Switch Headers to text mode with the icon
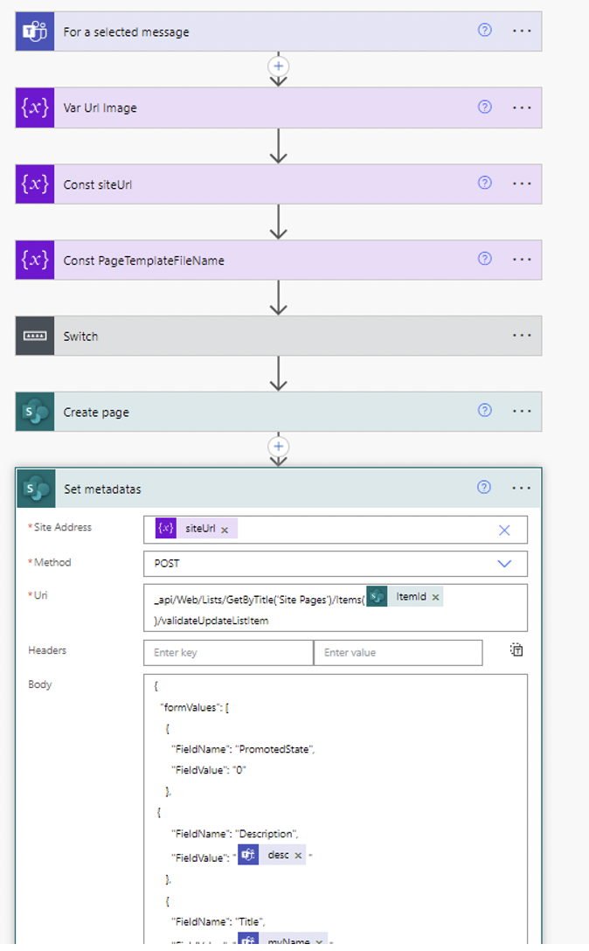Image resolution: width=589 pixels, height=951 pixels. pyautogui.click(x=517, y=649)
